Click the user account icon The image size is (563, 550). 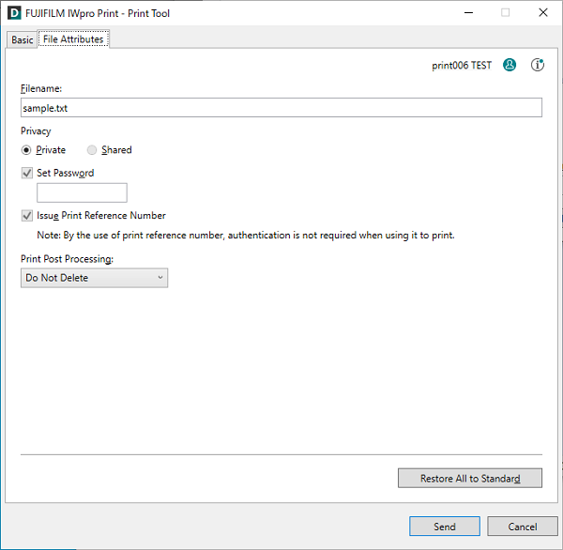pyautogui.click(x=510, y=66)
